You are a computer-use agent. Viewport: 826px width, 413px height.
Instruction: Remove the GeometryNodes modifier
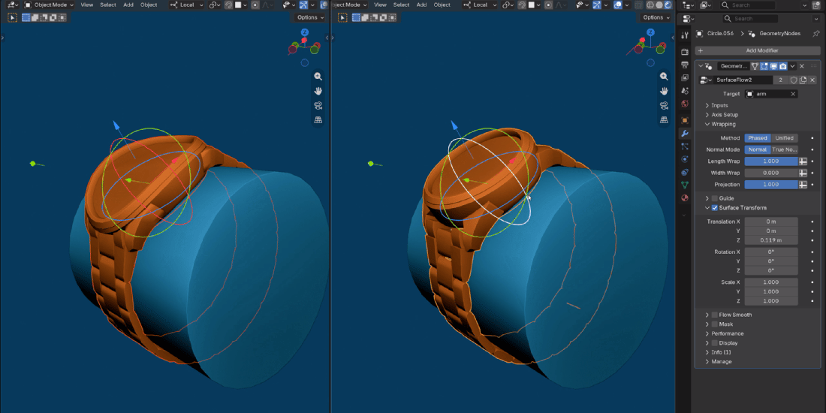[802, 66]
